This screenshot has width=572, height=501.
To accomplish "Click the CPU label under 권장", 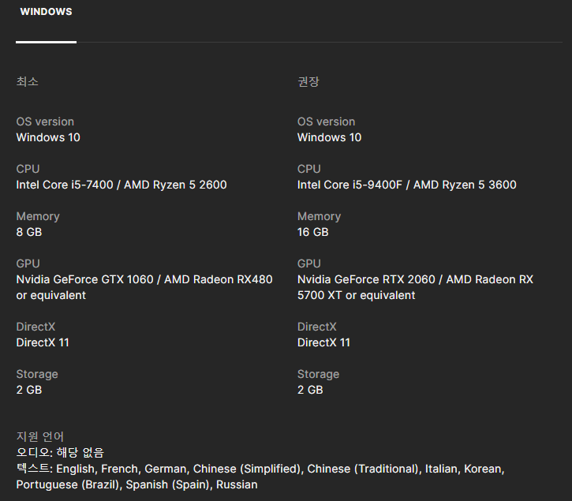I will point(309,169).
